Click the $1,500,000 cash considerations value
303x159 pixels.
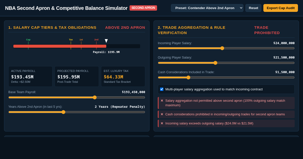285,72
